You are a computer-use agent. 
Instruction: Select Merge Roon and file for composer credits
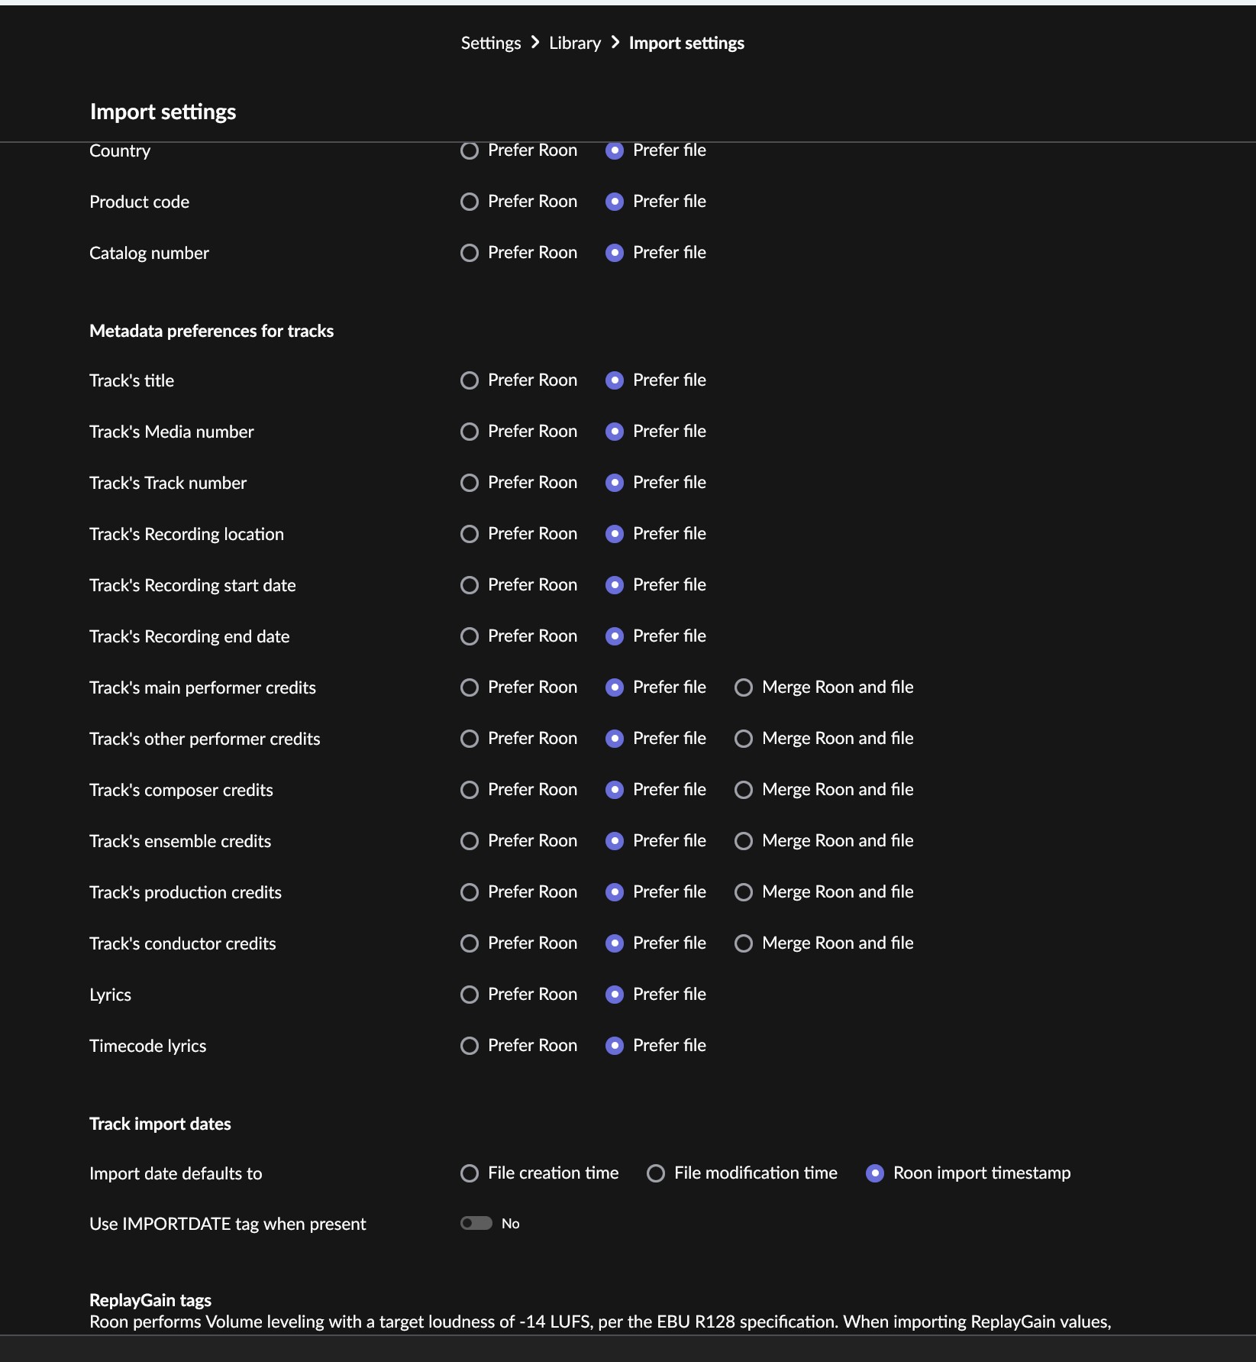click(x=743, y=790)
